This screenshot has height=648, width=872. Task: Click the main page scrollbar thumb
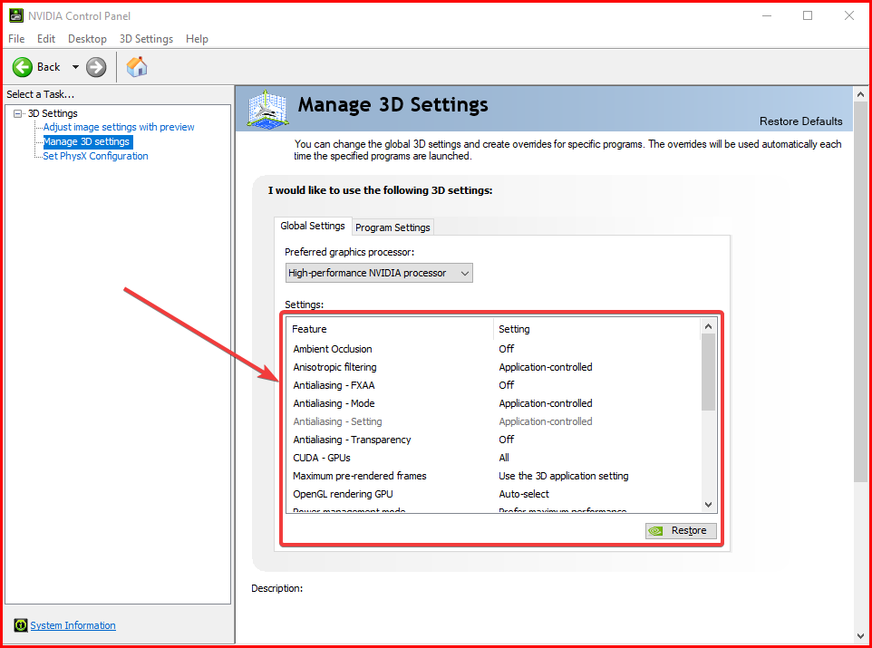pos(860,292)
